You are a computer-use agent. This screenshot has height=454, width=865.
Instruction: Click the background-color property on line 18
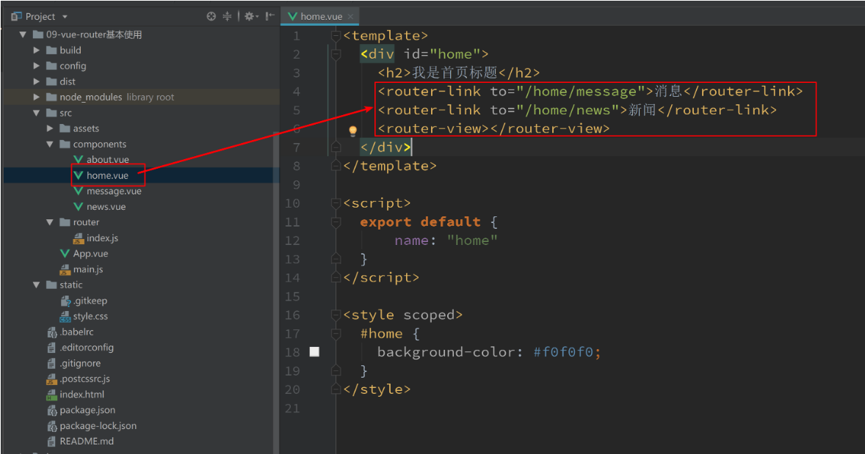[x=446, y=352]
